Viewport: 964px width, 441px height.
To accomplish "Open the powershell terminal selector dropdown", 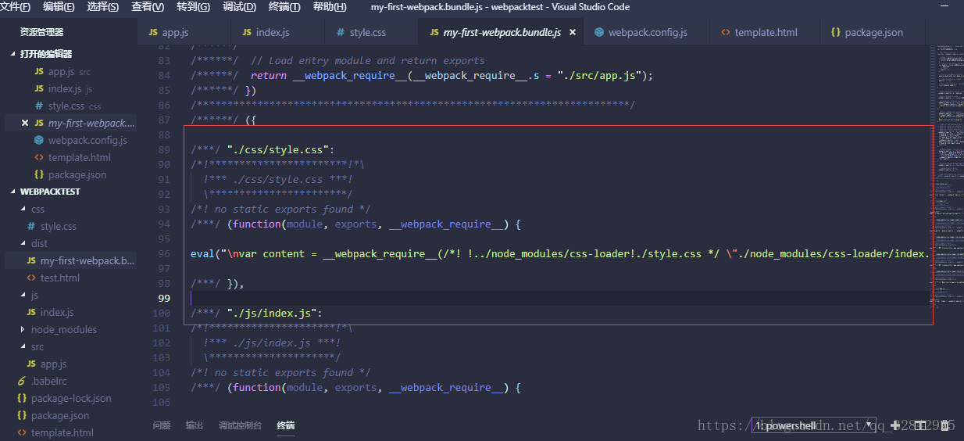I will (x=814, y=425).
